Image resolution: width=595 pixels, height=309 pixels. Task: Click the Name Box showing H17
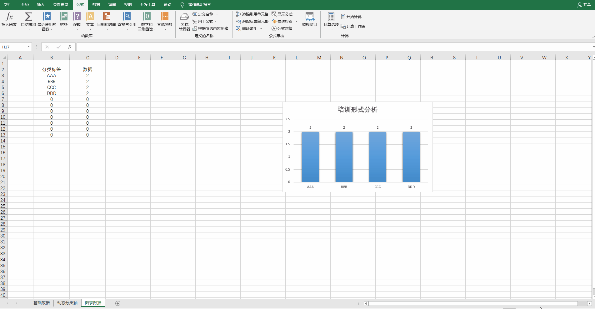click(x=13, y=47)
